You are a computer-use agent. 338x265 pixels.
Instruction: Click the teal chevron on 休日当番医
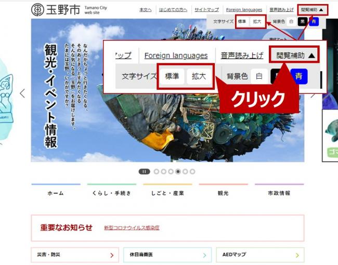204,255
